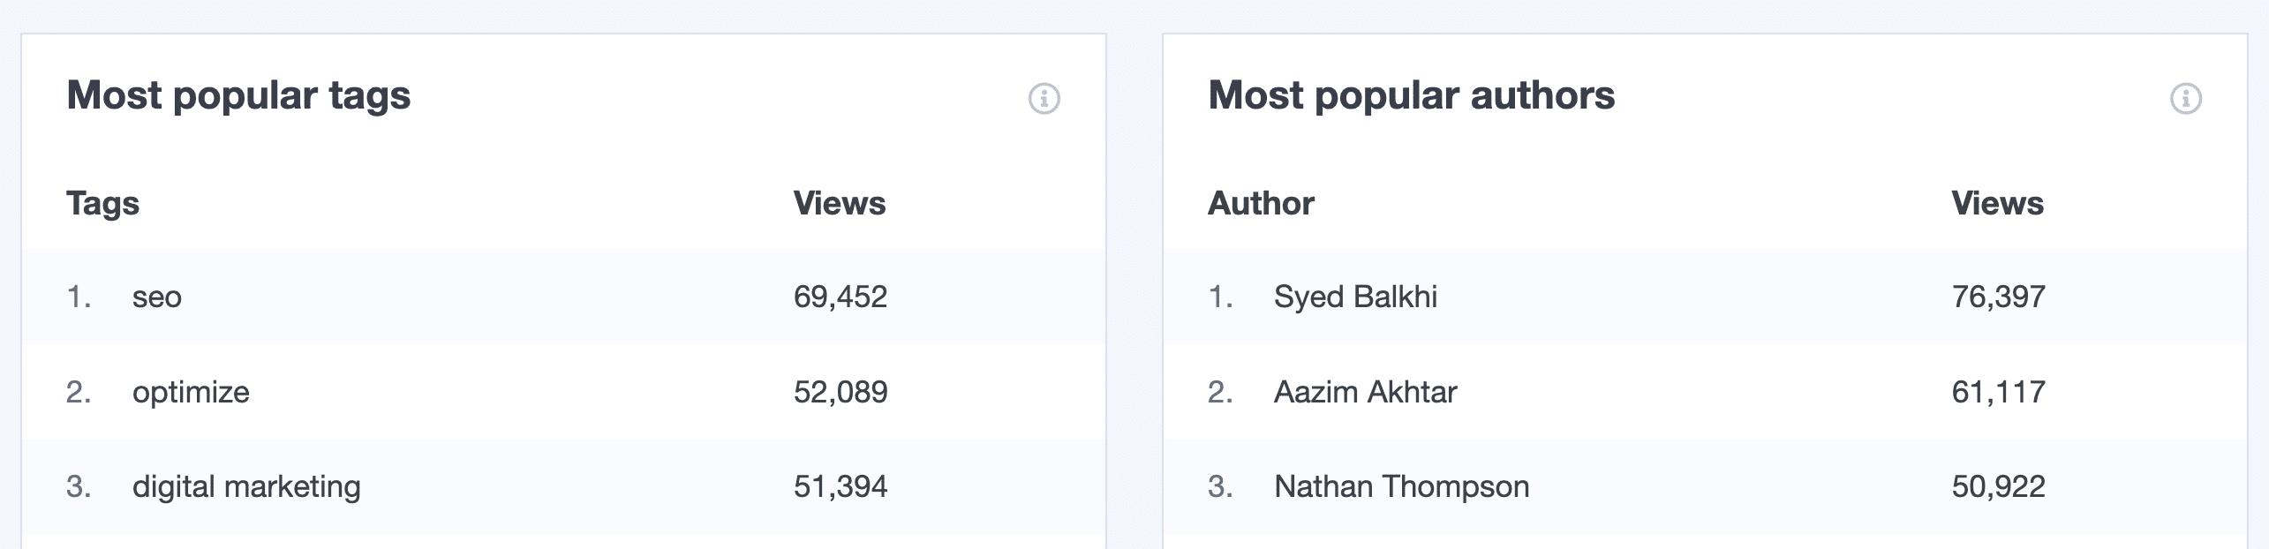Click the 52,089 views value
Viewport: 2269px width, 549px height.
840,392
